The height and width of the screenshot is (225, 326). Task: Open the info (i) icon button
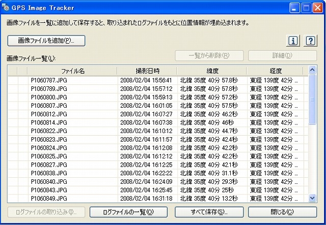(293, 41)
